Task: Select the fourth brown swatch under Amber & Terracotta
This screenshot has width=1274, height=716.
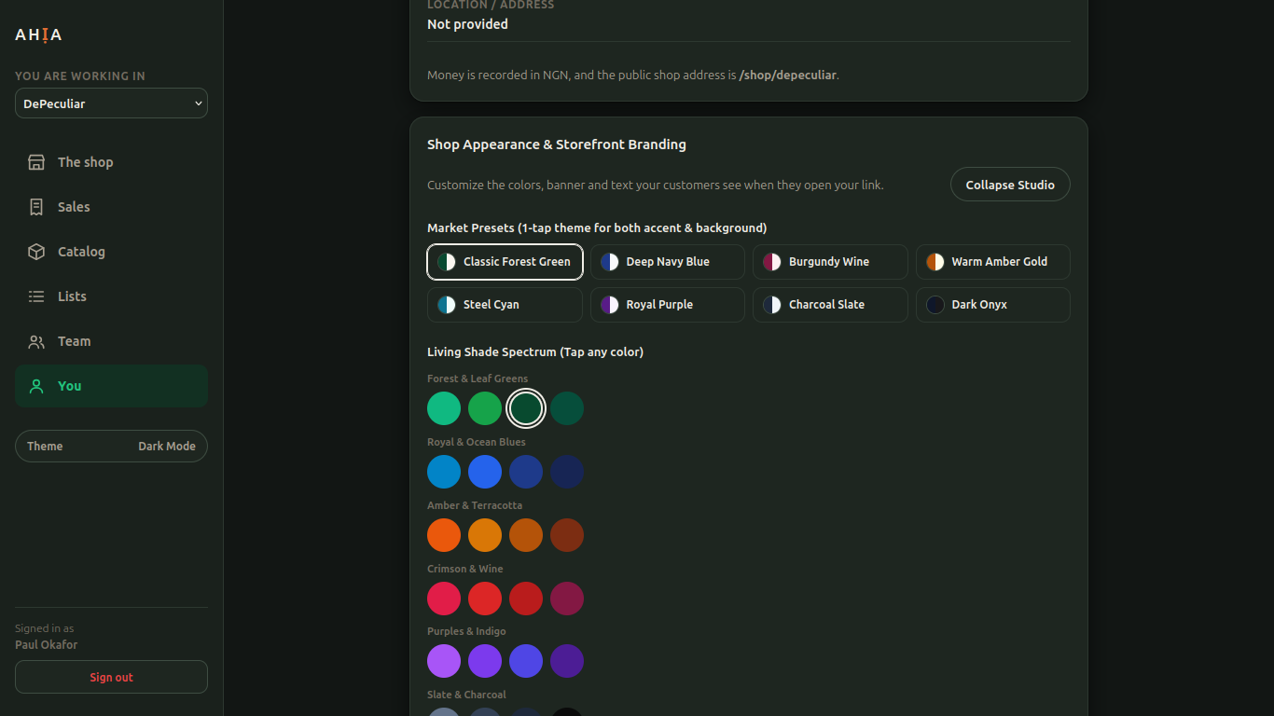Action: pos(567,535)
